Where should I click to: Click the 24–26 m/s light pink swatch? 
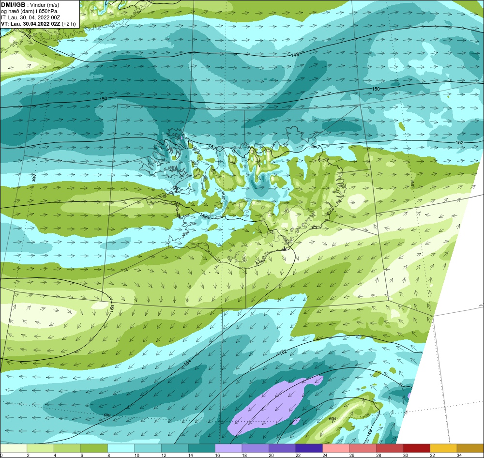pyautogui.click(x=336, y=448)
